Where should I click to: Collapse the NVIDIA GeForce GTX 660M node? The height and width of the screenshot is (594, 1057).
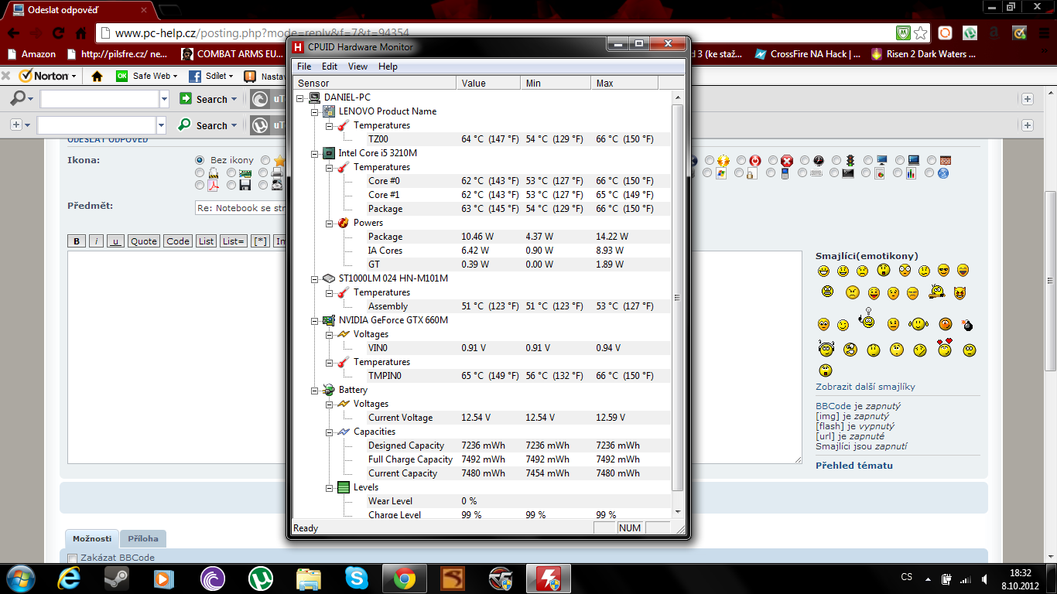[316, 320]
